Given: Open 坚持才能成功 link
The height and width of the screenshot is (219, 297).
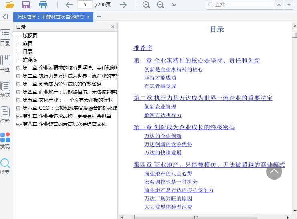Looking at the screenshot, I should click(x=160, y=78).
